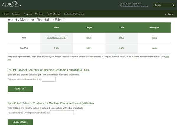Click the Employer identification number input field
The width and height of the screenshot is (177, 125).
pyautogui.click(x=49, y=79)
